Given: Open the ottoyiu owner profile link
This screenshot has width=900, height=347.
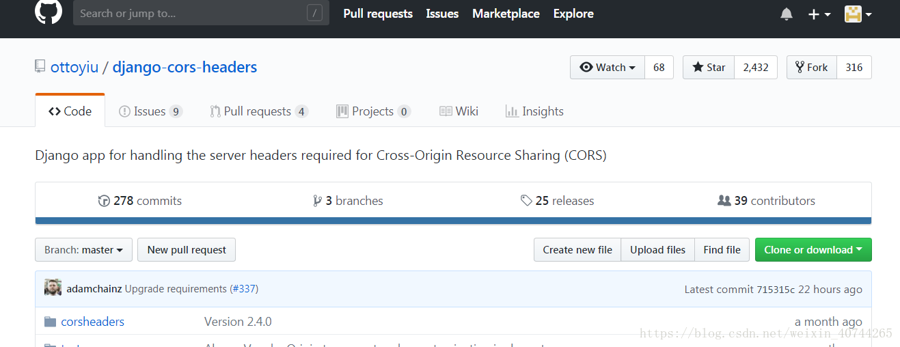Looking at the screenshot, I should click(x=74, y=67).
